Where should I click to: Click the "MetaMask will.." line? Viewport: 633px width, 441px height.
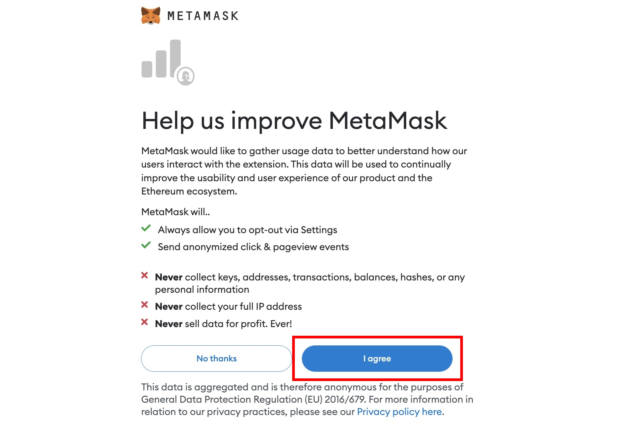pyautogui.click(x=175, y=212)
